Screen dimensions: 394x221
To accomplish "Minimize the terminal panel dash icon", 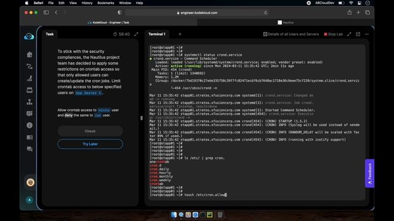I will click(x=367, y=34).
